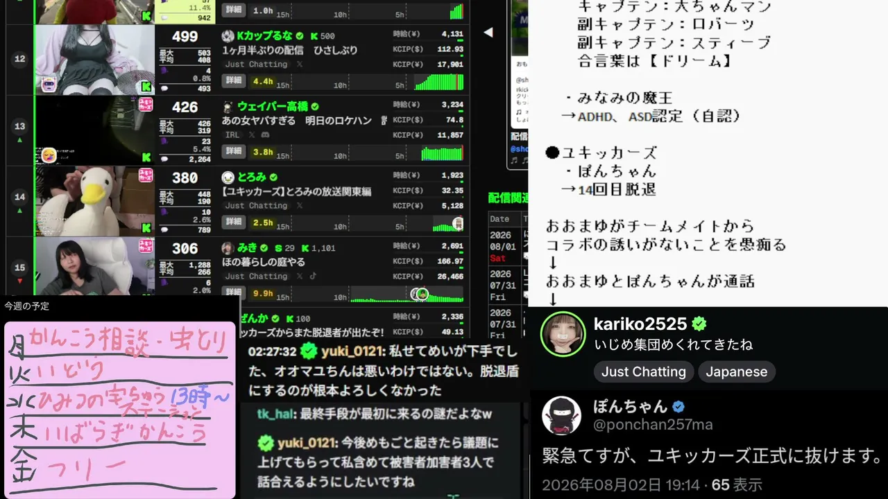Select the IRL category of ウェイパー高橋
The width and height of the screenshot is (888, 499).
coord(232,135)
